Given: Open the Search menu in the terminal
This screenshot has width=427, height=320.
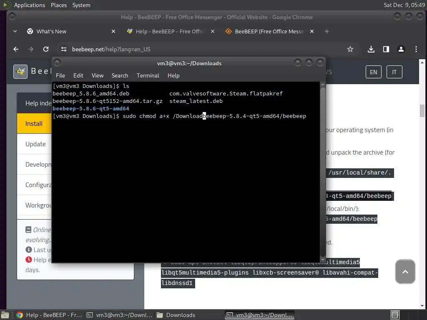Looking at the screenshot, I should [x=120, y=76].
